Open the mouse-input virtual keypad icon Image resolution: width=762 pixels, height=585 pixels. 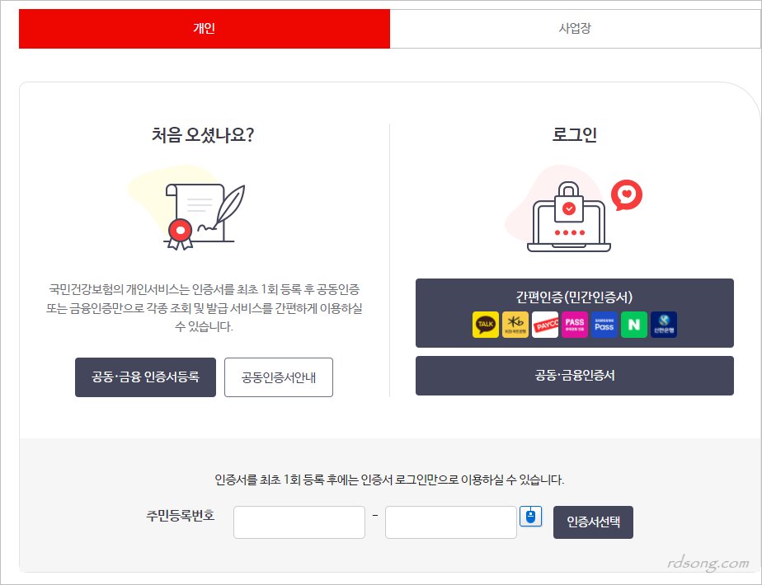(531, 517)
